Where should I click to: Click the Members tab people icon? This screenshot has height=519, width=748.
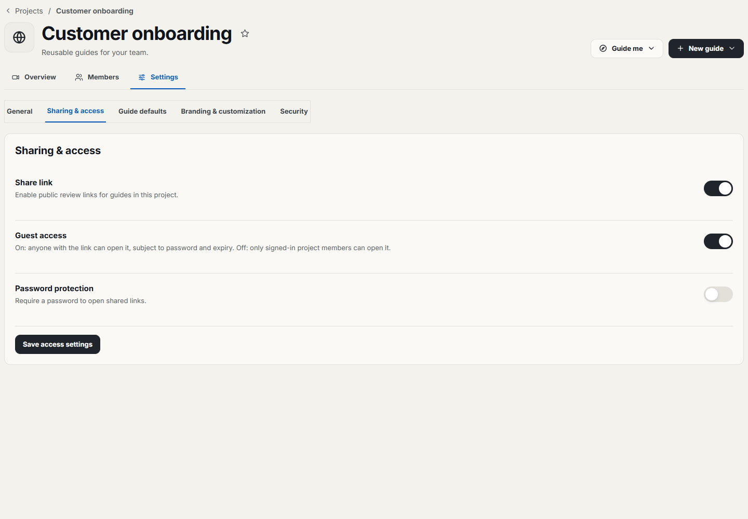pos(79,77)
